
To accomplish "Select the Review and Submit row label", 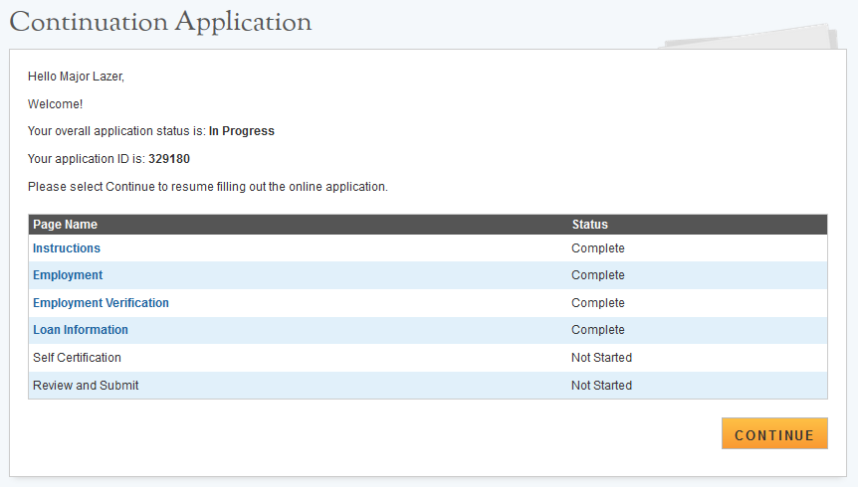I will tap(86, 385).
